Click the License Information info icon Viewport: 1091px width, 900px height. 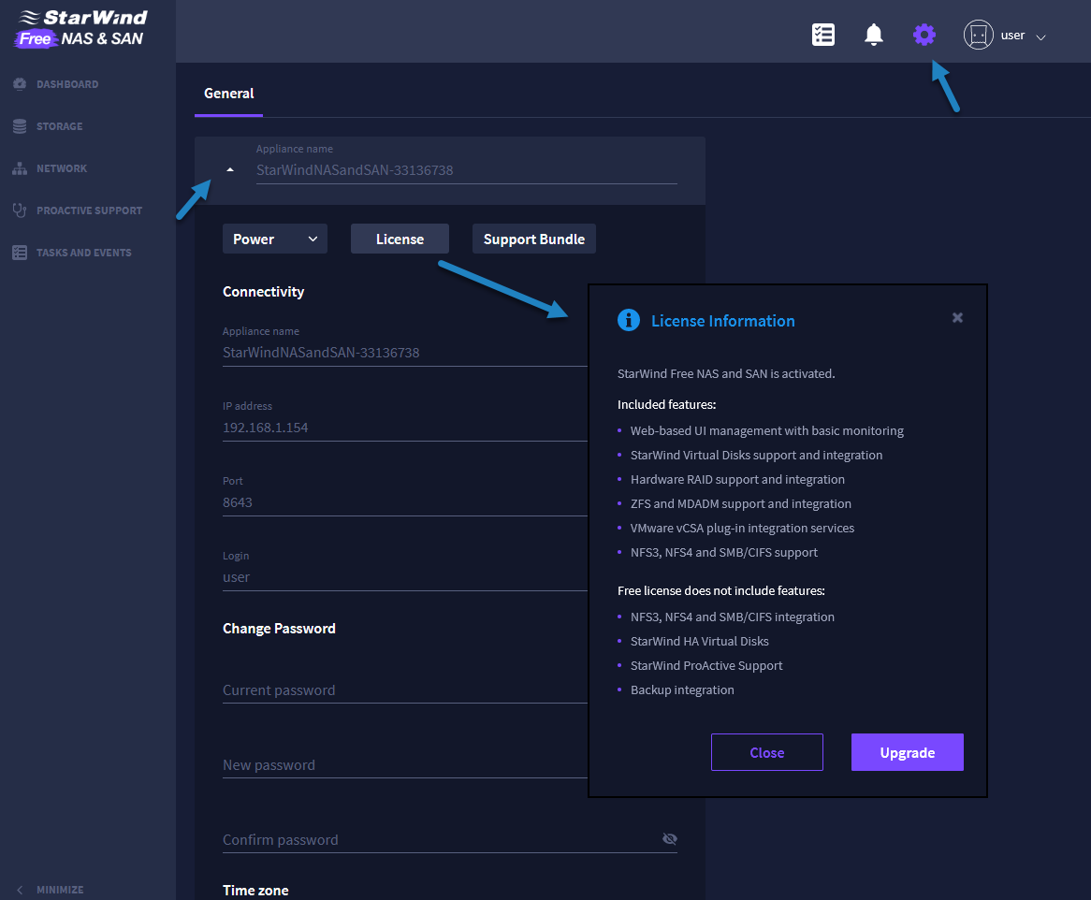click(628, 320)
